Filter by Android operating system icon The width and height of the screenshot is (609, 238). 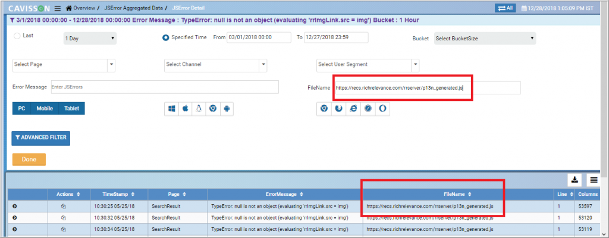click(227, 109)
